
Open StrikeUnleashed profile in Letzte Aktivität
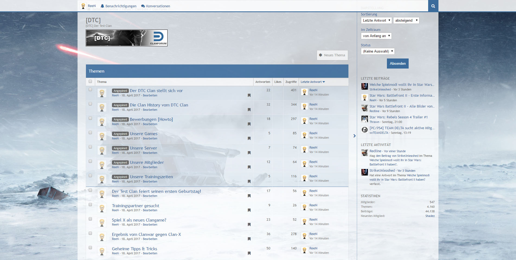click(x=382, y=170)
